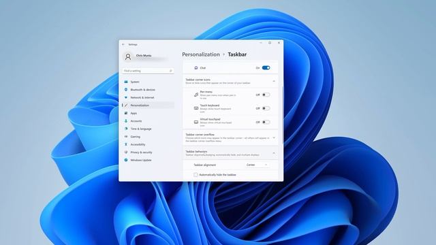The width and height of the screenshot is (436, 245).
Task: Collapse the Taskbar corner icons section
Action: (274, 81)
